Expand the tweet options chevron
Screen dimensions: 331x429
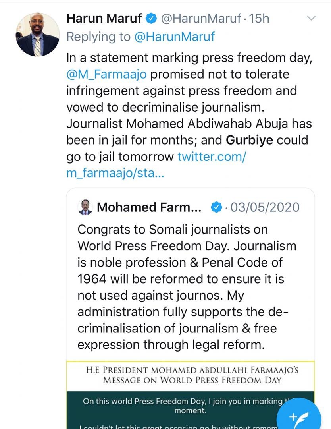(x=312, y=18)
